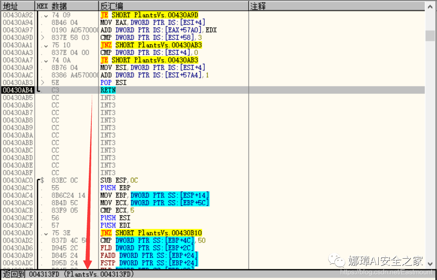Select JNZ SHORT PlantsVs.00430B10 instruction

[151, 233]
